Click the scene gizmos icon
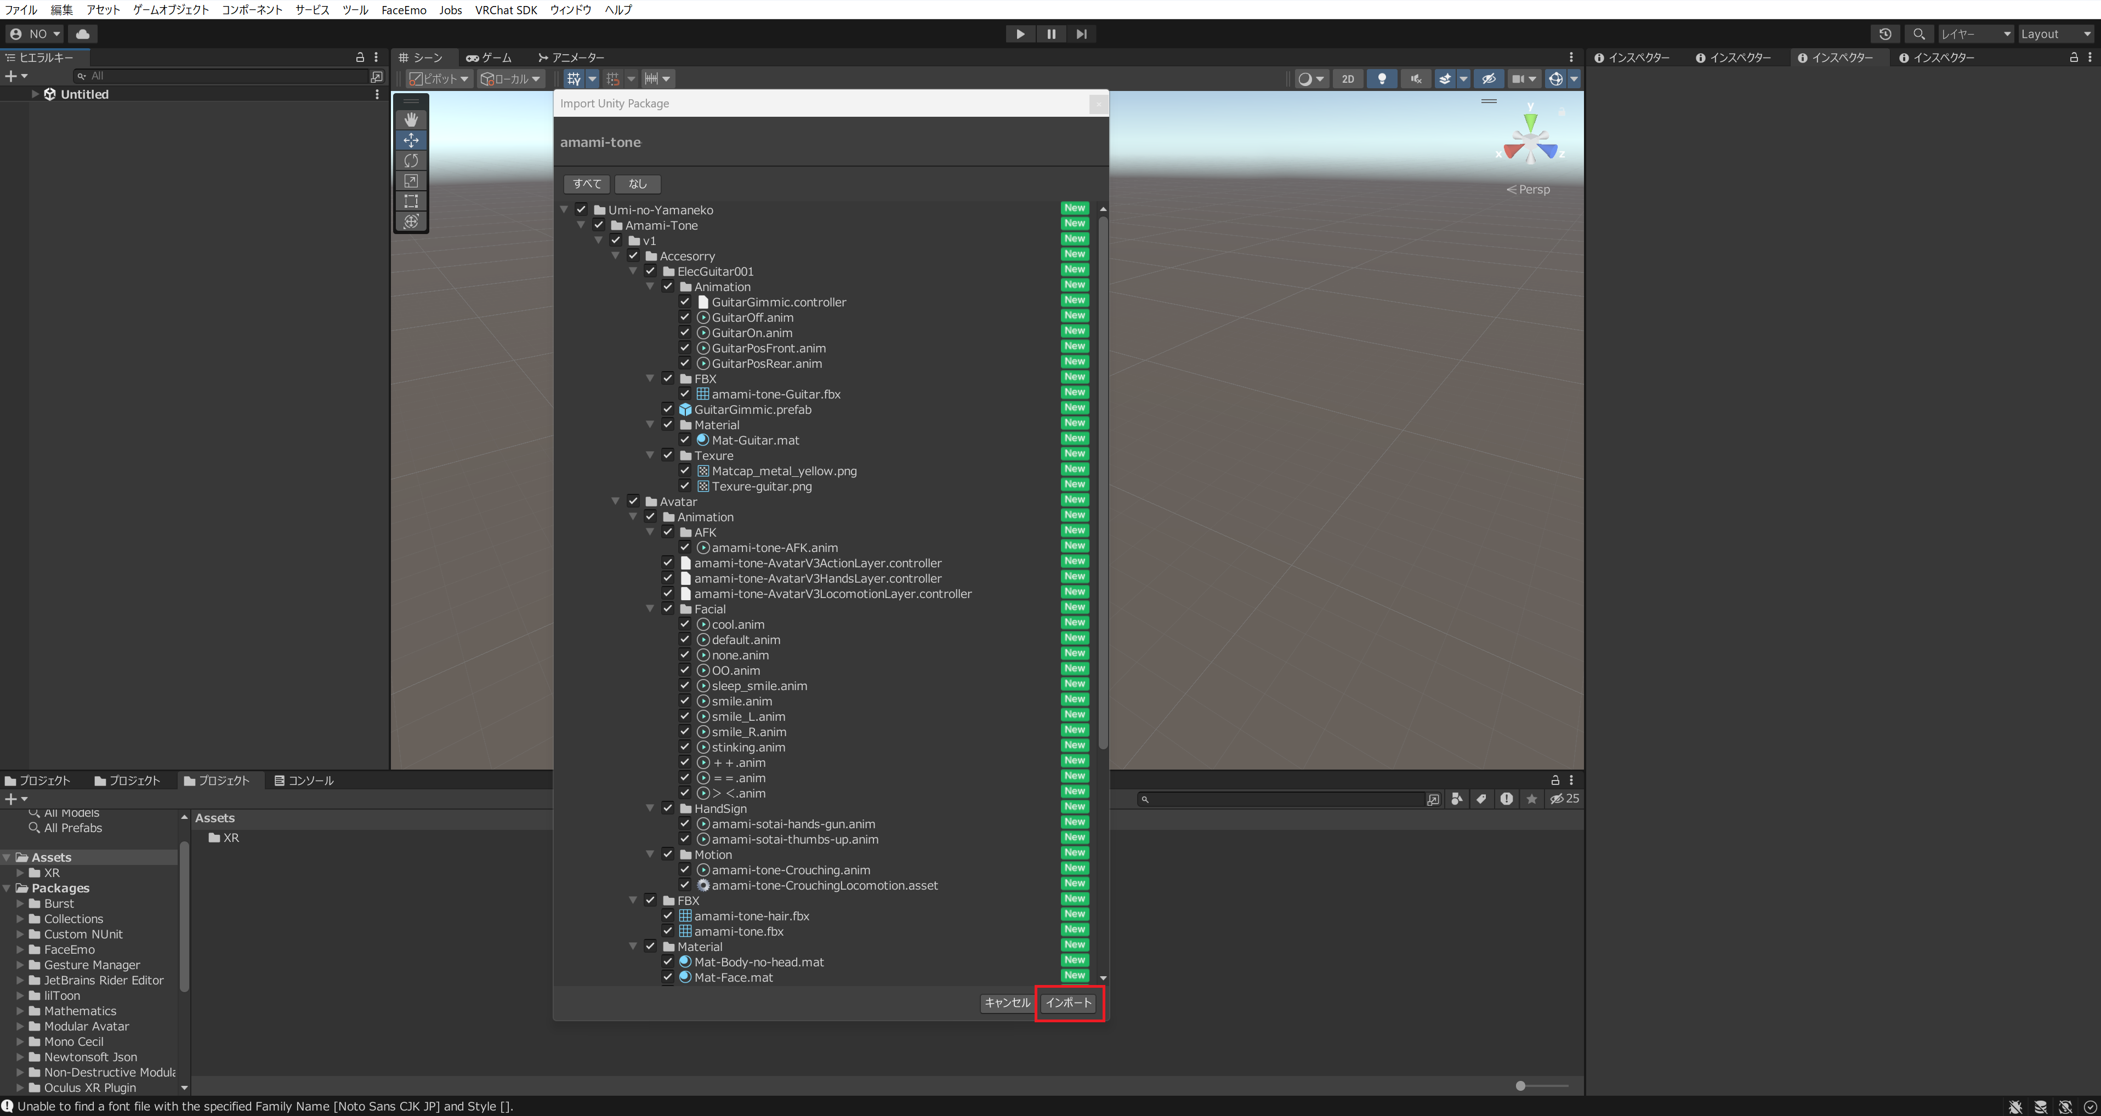Image resolution: width=2101 pixels, height=1116 pixels. 1555,79
